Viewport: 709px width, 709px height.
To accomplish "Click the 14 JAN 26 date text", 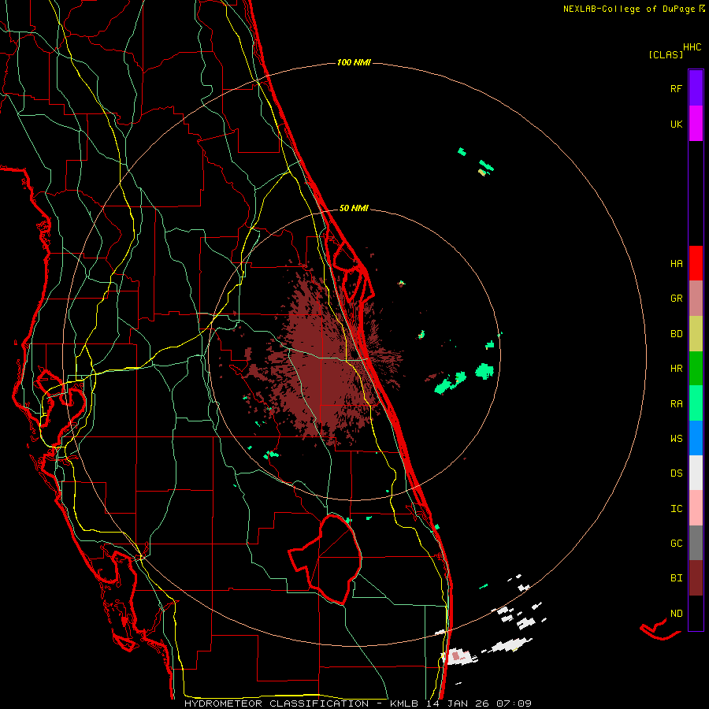I will click(x=458, y=703).
